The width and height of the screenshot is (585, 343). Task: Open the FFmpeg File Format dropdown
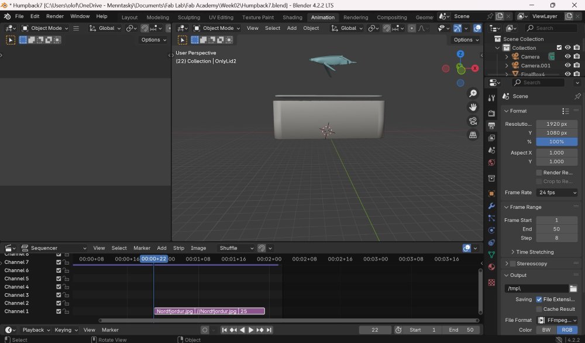[557, 320]
